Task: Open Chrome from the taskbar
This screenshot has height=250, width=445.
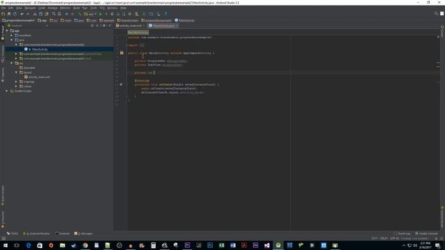Action: 85,245
